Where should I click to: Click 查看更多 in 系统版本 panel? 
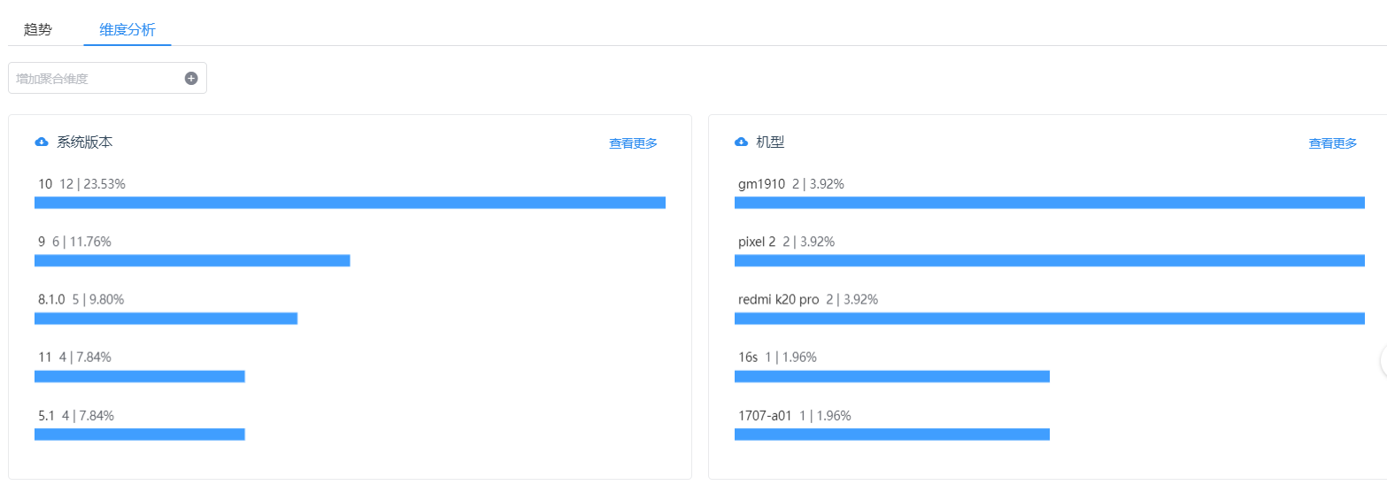coord(633,142)
